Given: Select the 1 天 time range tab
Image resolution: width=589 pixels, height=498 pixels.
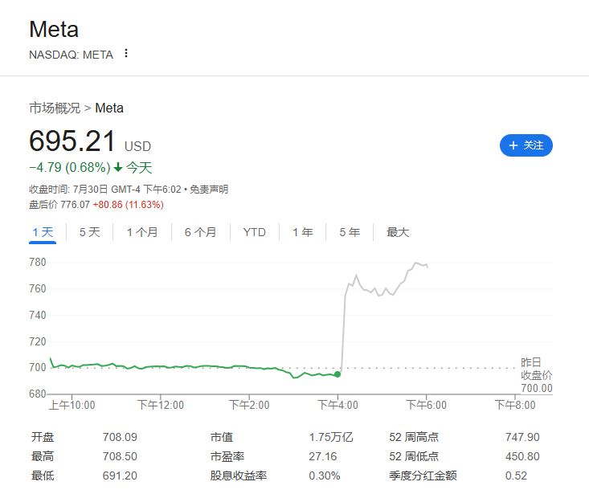Looking at the screenshot, I should [x=43, y=232].
